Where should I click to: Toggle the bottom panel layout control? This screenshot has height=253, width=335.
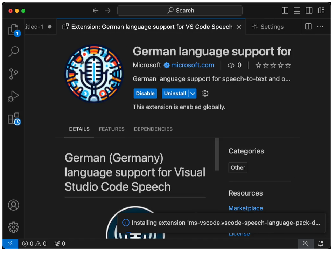pos(297,11)
